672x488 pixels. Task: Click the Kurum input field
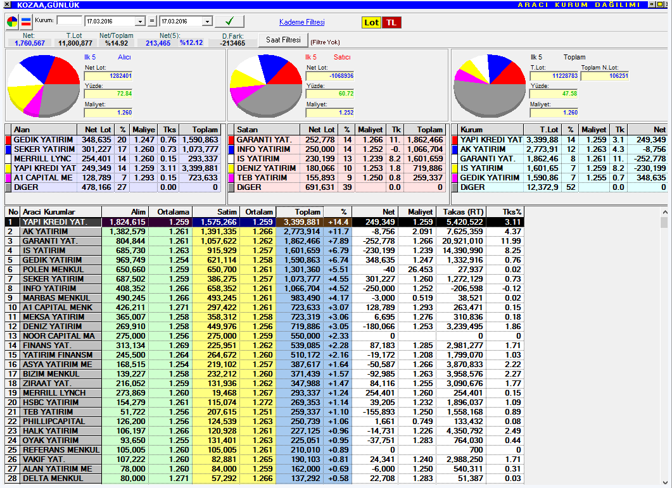tap(69, 21)
